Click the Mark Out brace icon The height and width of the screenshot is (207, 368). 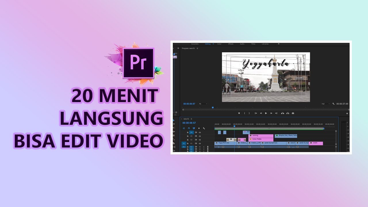(x=249, y=113)
